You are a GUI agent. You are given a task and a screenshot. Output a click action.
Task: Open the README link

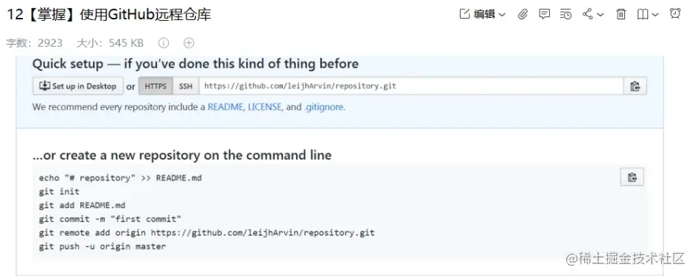point(225,107)
